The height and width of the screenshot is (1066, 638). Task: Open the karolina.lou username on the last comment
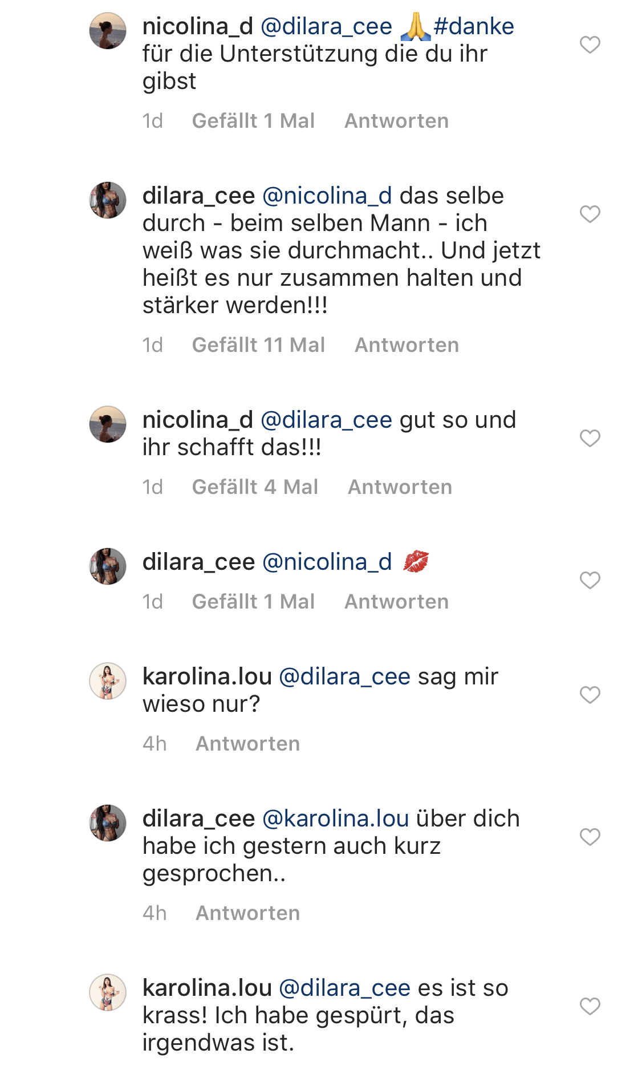(x=207, y=988)
